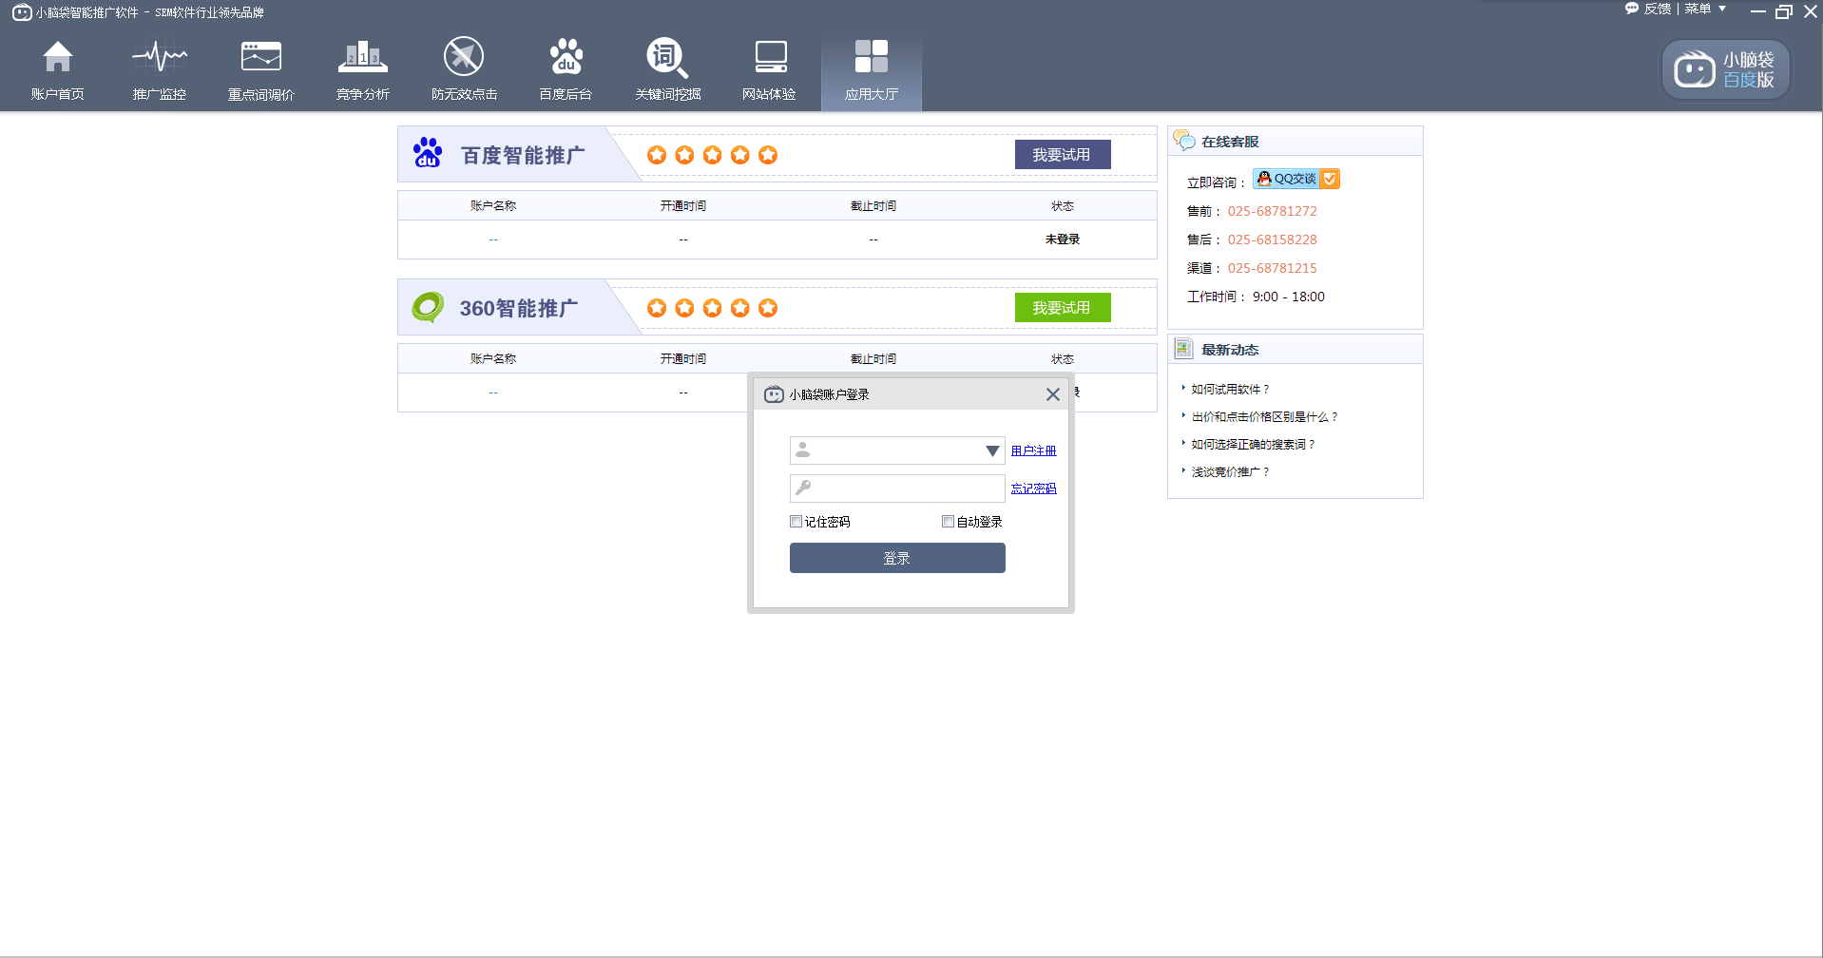Click the 未登录 status in Baidu table

[1063, 239]
